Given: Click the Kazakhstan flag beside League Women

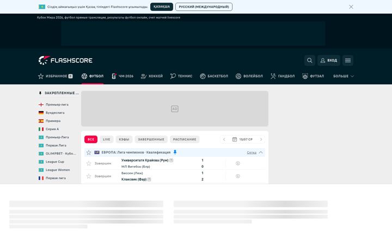Looking at the screenshot, I should [x=41, y=170].
